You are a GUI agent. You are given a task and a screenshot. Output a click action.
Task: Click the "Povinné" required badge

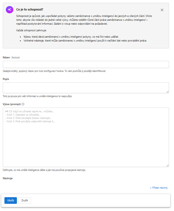point(16,58)
